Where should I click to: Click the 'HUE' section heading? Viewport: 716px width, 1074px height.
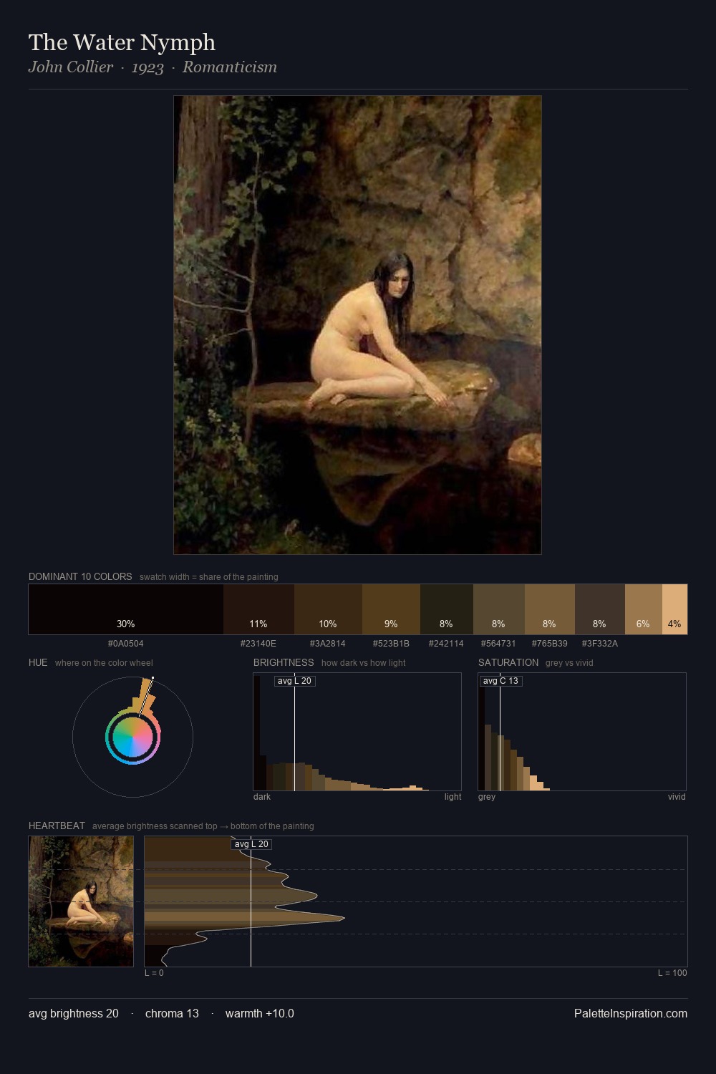[x=38, y=662]
